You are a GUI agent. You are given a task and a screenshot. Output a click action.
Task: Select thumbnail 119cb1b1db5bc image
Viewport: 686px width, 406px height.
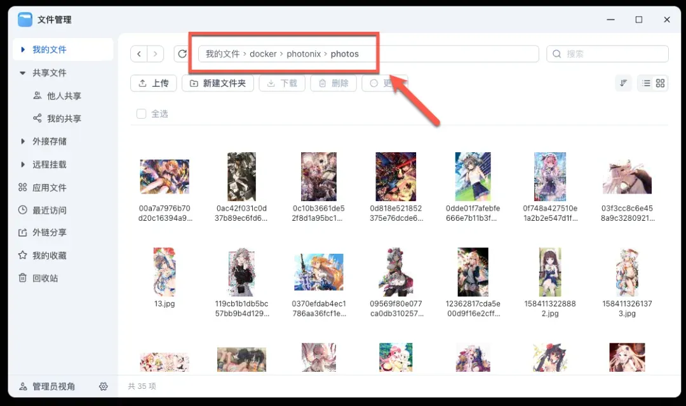coord(241,272)
